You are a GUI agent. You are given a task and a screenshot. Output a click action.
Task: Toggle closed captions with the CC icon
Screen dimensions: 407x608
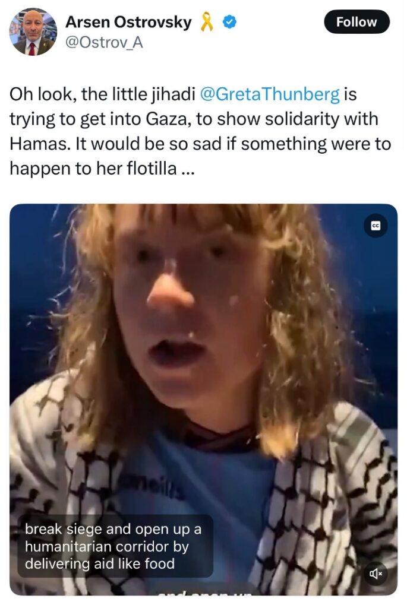click(375, 226)
